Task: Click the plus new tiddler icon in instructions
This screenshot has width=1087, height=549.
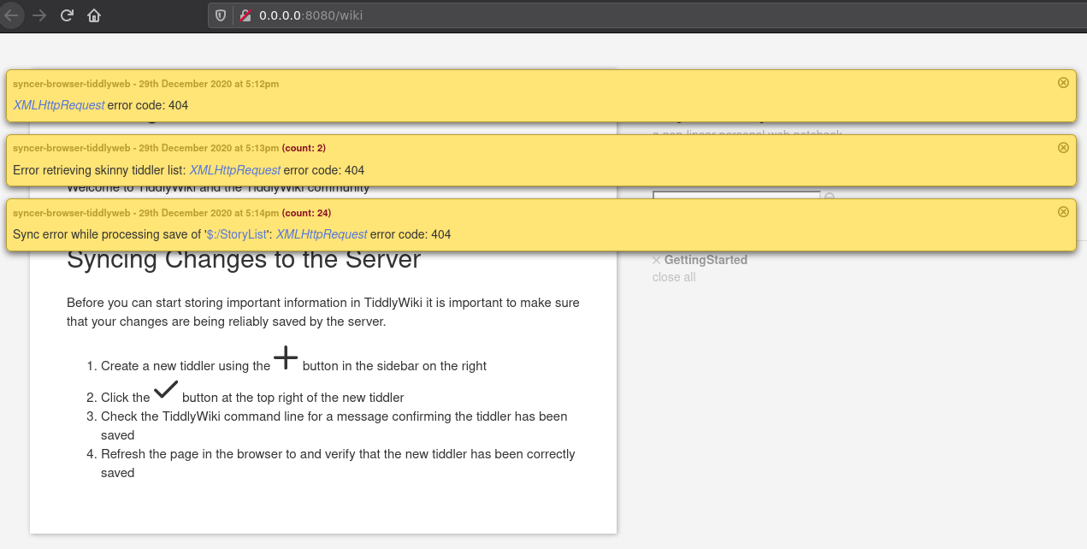Action: (x=286, y=357)
